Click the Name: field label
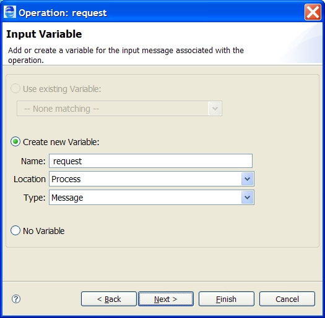The image size is (325, 318). (x=33, y=161)
